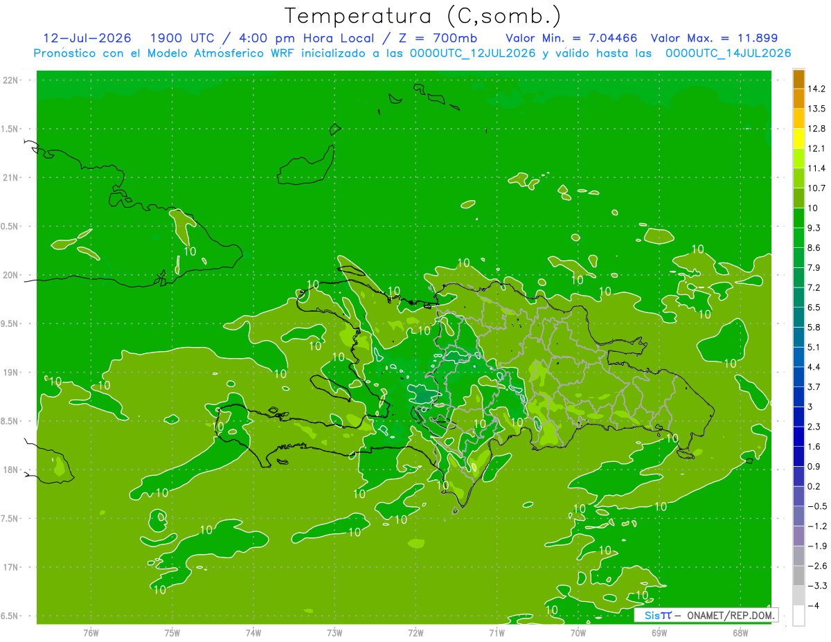Select the "12-Jul-2026" date text

pyautogui.click(x=87, y=38)
